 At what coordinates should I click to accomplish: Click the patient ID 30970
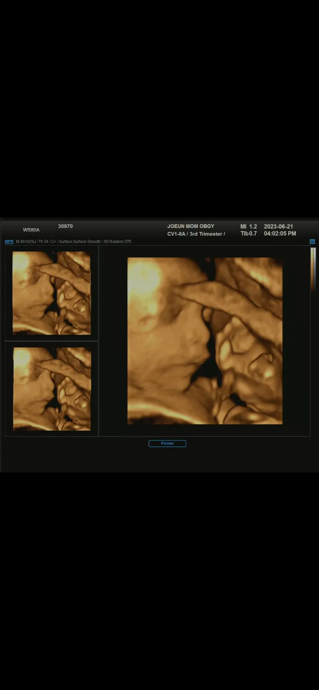65,226
